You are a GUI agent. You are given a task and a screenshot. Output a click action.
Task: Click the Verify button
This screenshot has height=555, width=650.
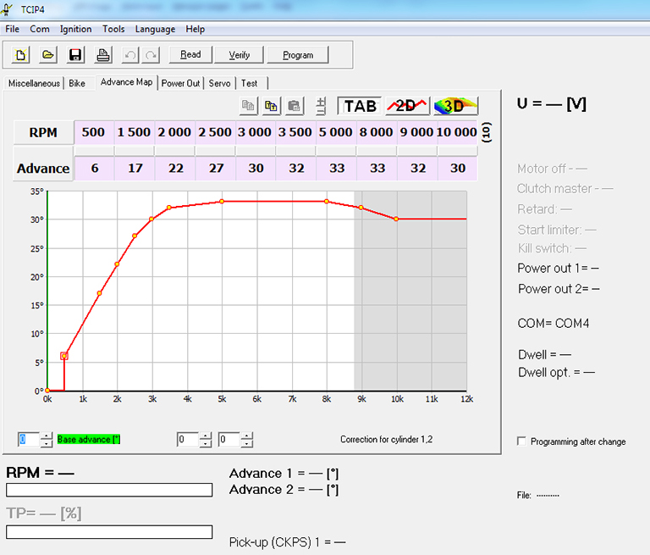pos(240,55)
